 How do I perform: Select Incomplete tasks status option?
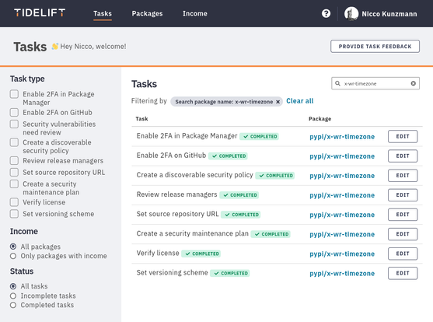pyautogui.click(x=13, y=296)
